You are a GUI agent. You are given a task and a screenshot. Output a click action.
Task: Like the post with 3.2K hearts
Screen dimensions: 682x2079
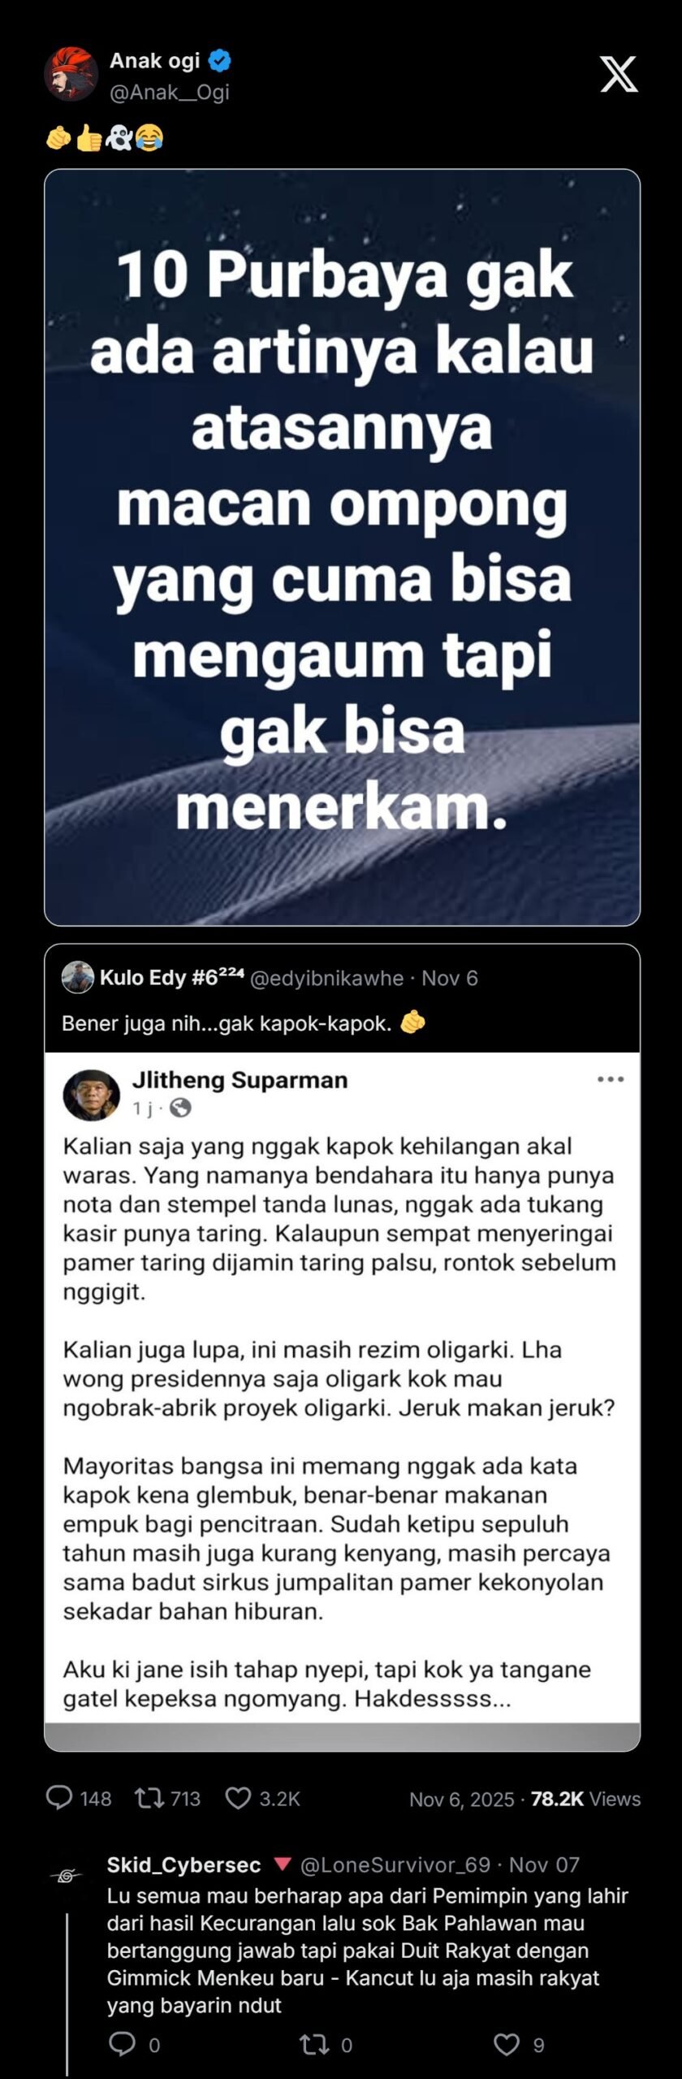pyautogui.click(x=238, y=1797)
